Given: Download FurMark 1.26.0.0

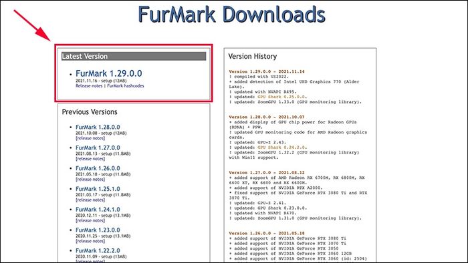Looking at the screenshot, I should coord(98,168).
